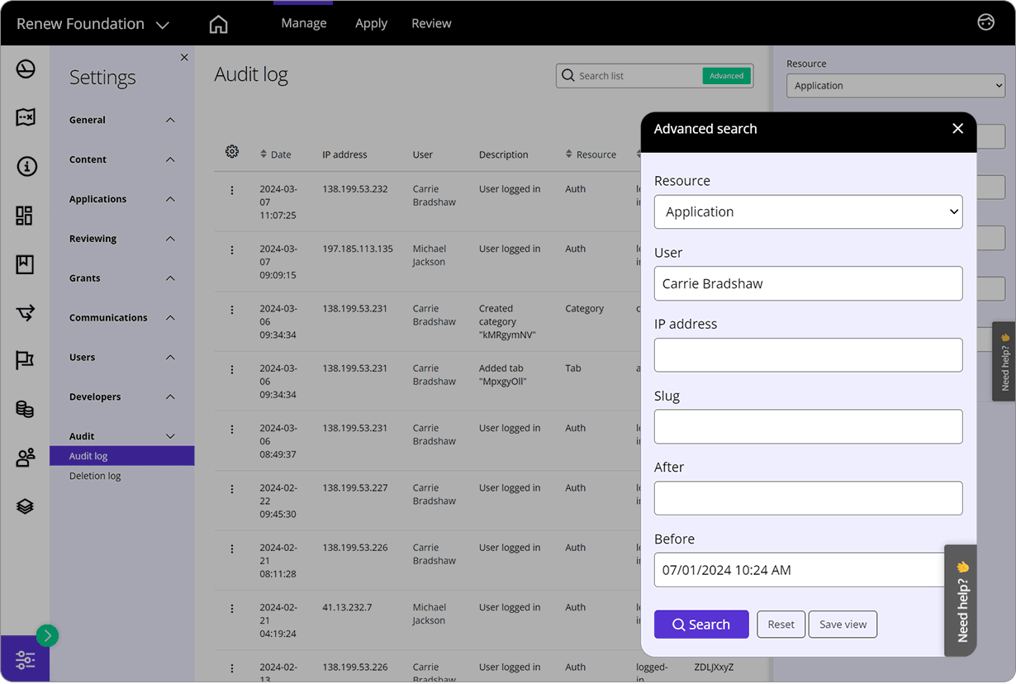Open the settings sliders icon in sidebar
Viewport: 1016px width, 684px height.
click(25, 659)
